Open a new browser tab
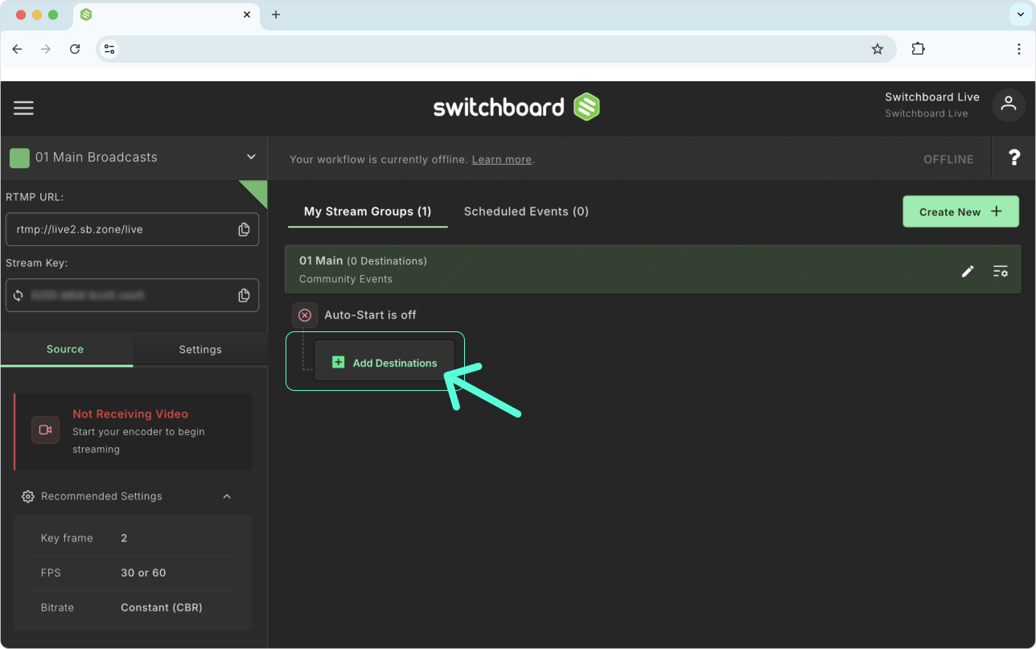The image size is (1036, 649). [276, 14]
